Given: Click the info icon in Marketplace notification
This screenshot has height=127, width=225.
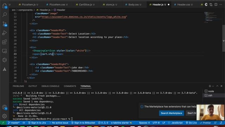Looking at the screenshot, I should click(142, 107).
